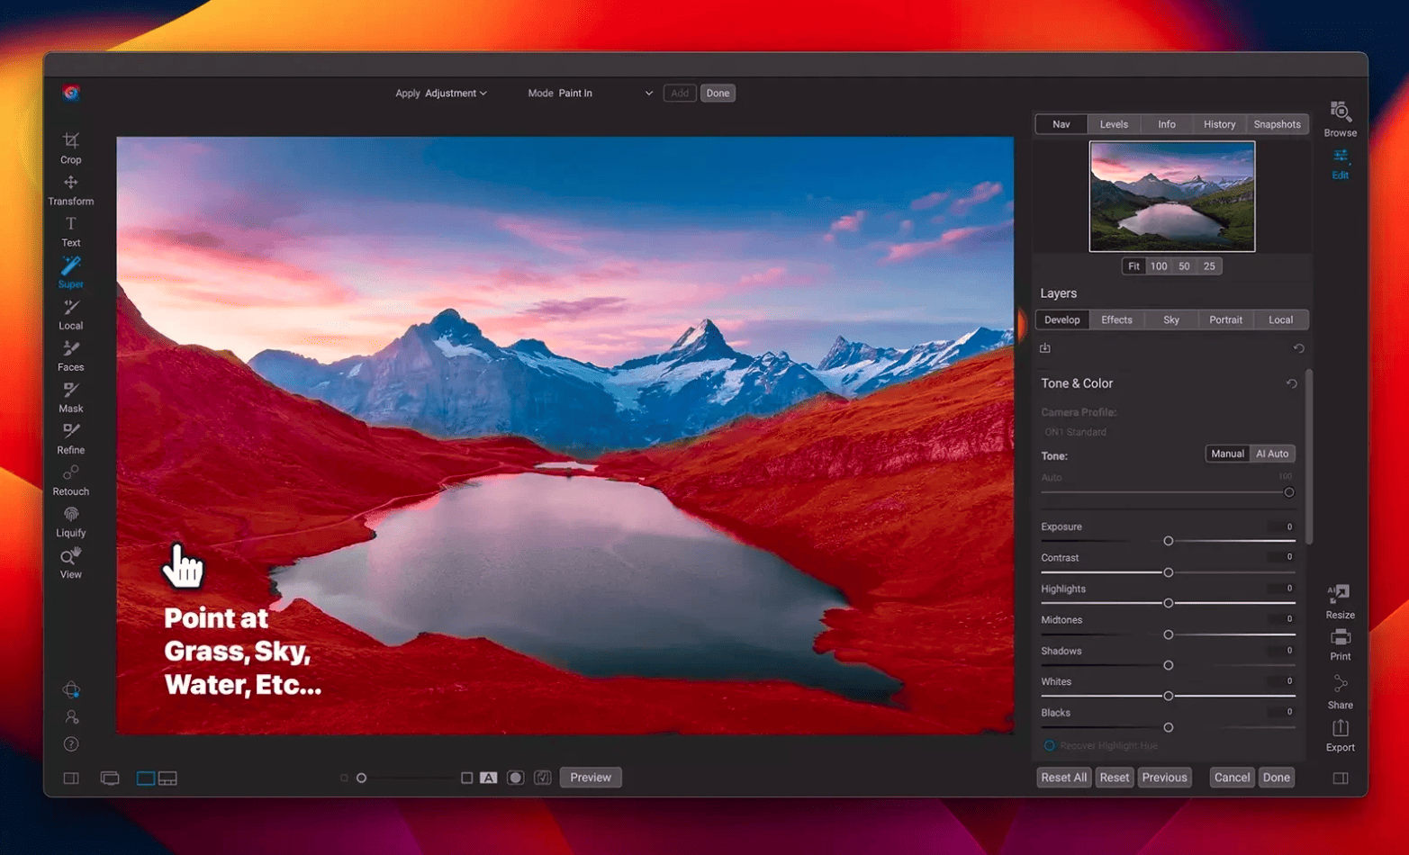Open the Browse module
1409x855 pixels.
click(x=1341, y=119)
